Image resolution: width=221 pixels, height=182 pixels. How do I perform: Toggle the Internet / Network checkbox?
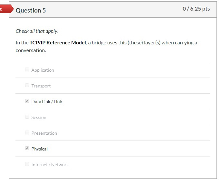tap(27, 164)
